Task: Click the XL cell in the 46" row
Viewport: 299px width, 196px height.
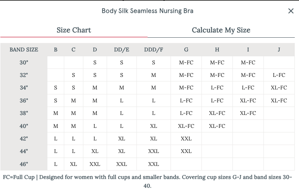Action: click(73, 164)
